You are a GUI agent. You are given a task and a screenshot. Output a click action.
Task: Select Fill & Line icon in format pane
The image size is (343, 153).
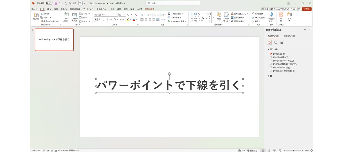pyautogui.click(x=269, y=42)
